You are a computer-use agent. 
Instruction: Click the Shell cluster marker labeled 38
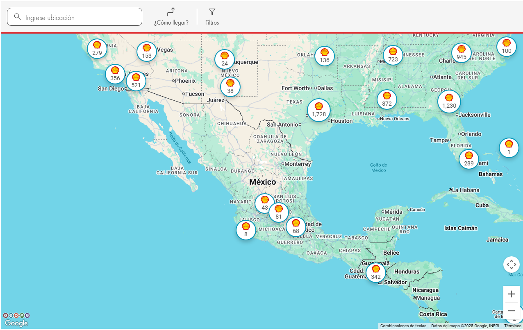click(x=230, y=87)
